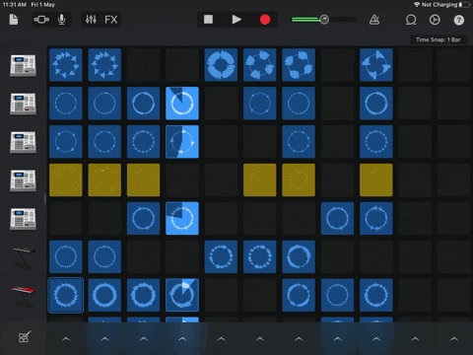Play first-row loop cell in column five
This screenshot has height=355, width=473.
click(221, 65)
